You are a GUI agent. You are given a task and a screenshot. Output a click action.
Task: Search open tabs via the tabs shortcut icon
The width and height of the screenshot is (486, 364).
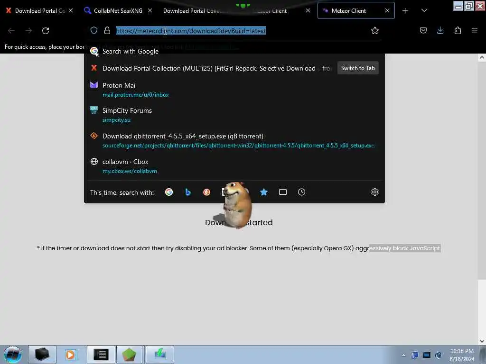(x=283, y=192)
